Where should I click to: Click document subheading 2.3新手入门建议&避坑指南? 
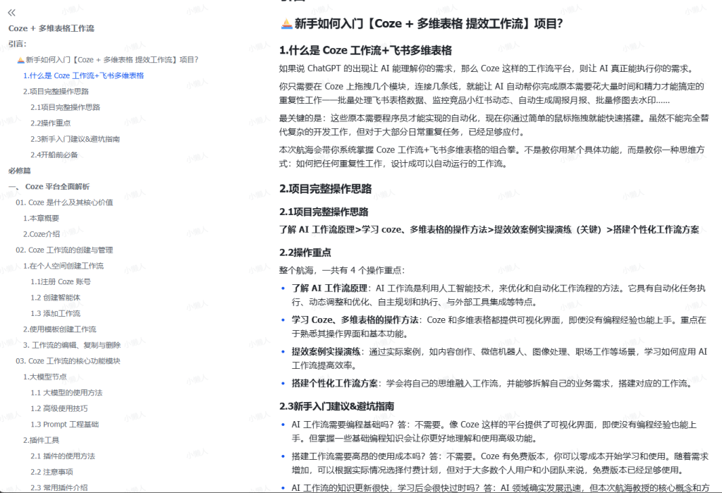[336, 406]
